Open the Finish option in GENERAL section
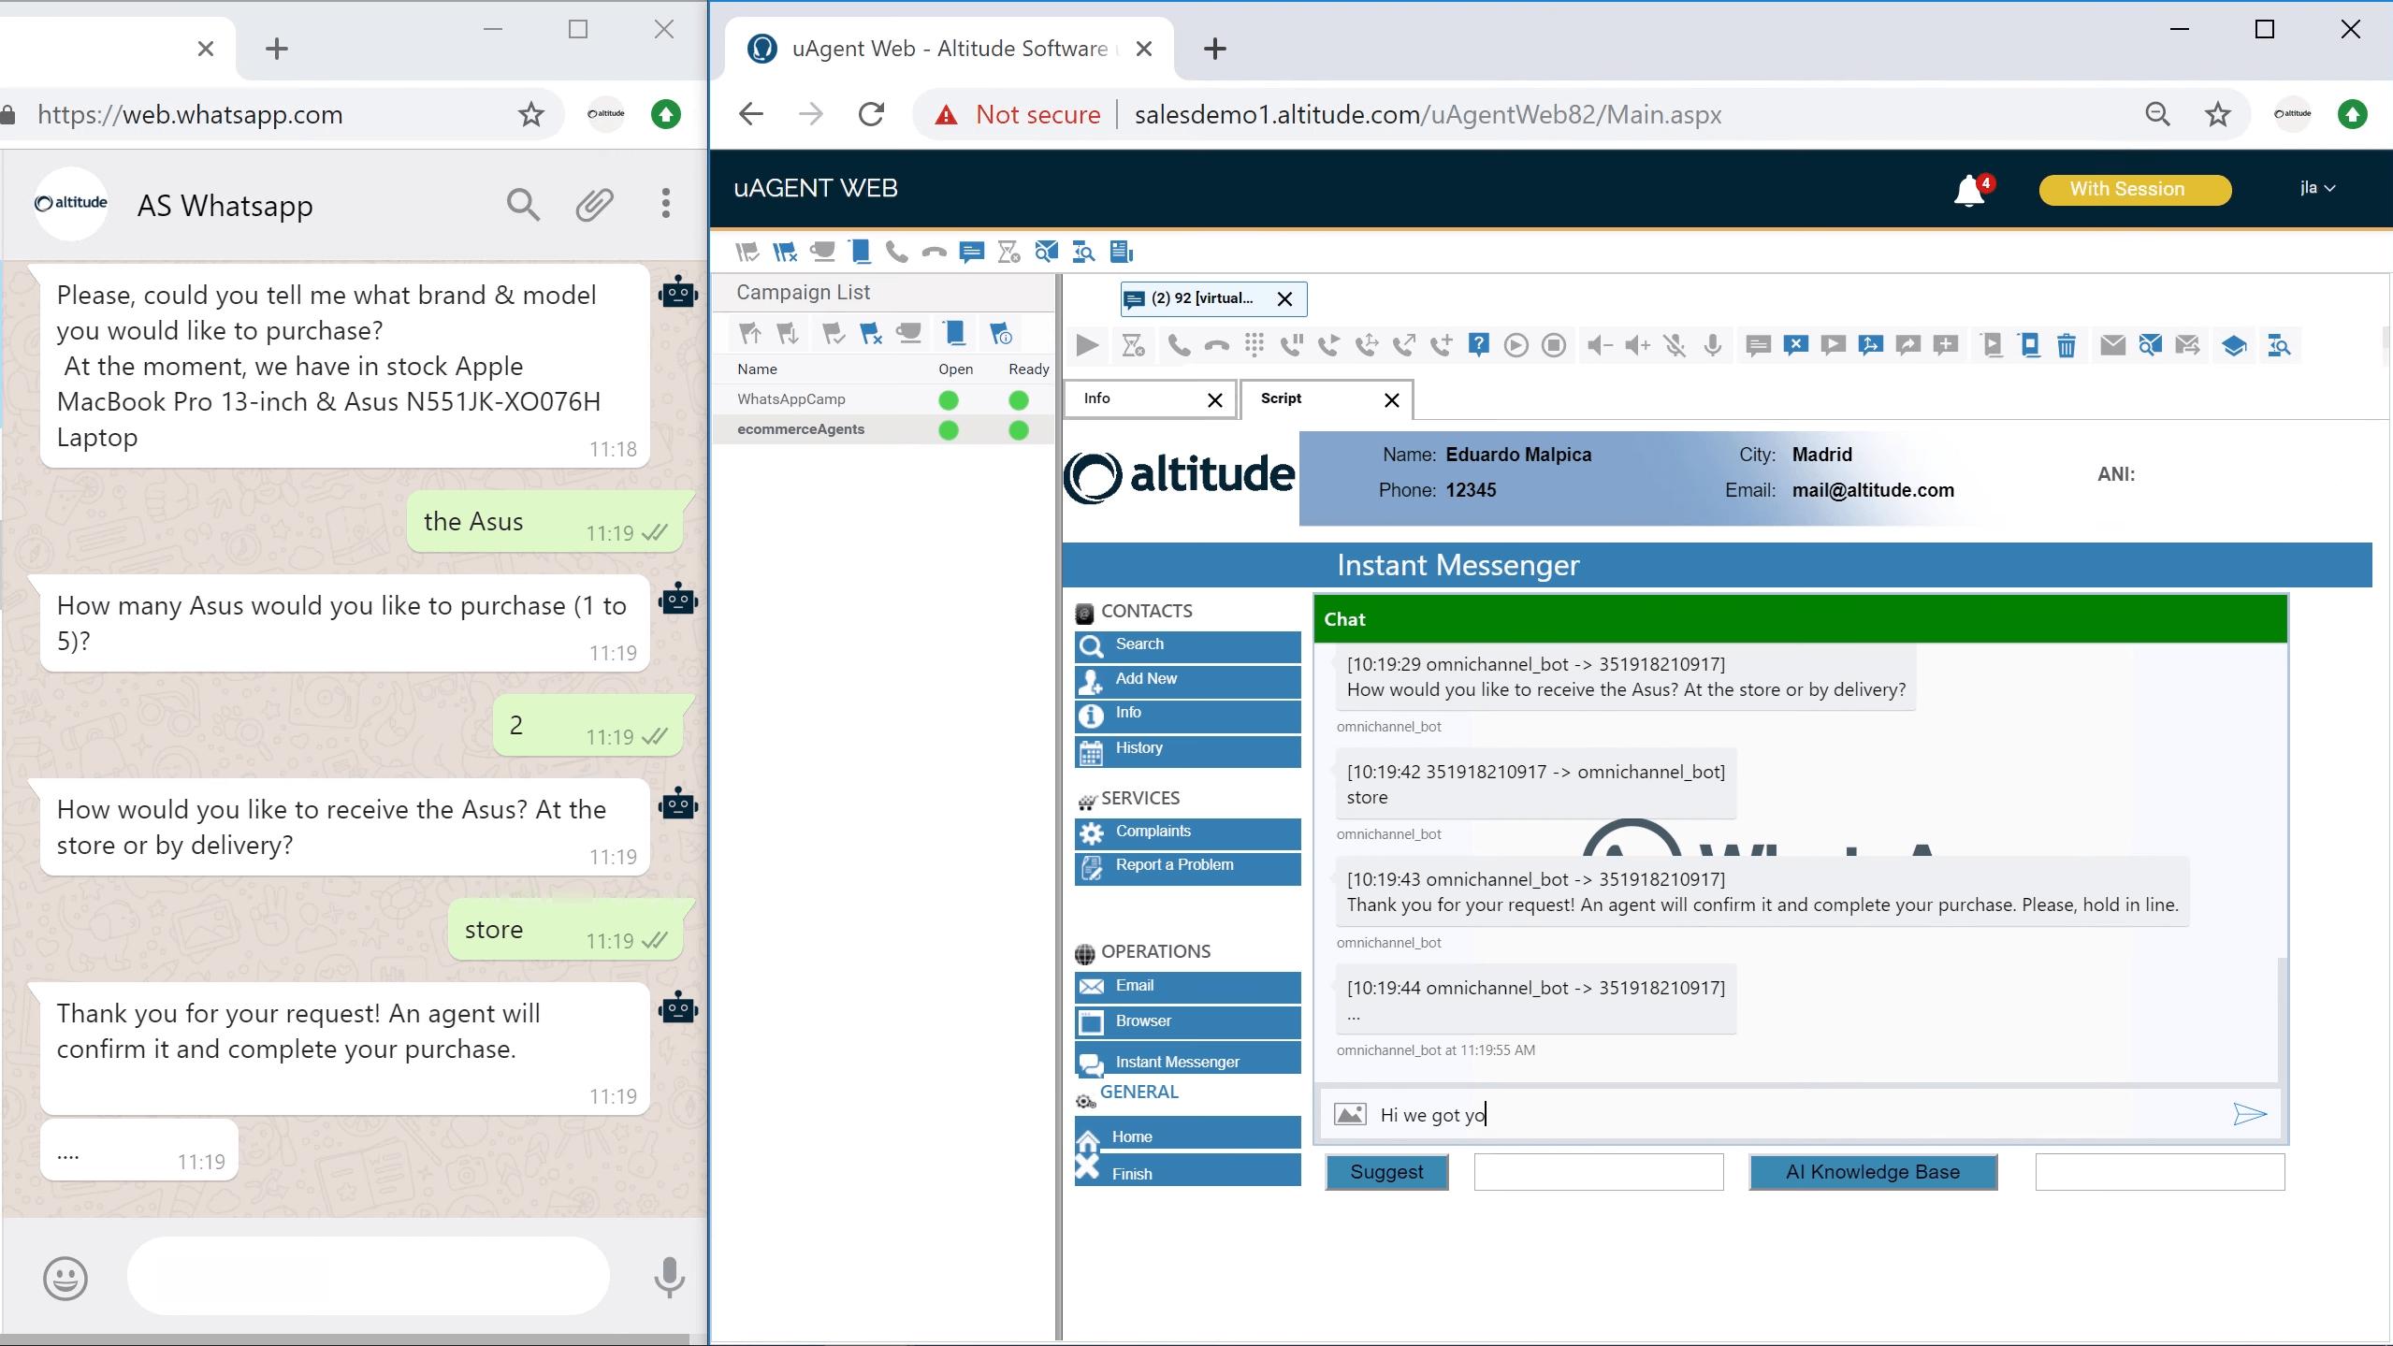 point(1132,1172)
